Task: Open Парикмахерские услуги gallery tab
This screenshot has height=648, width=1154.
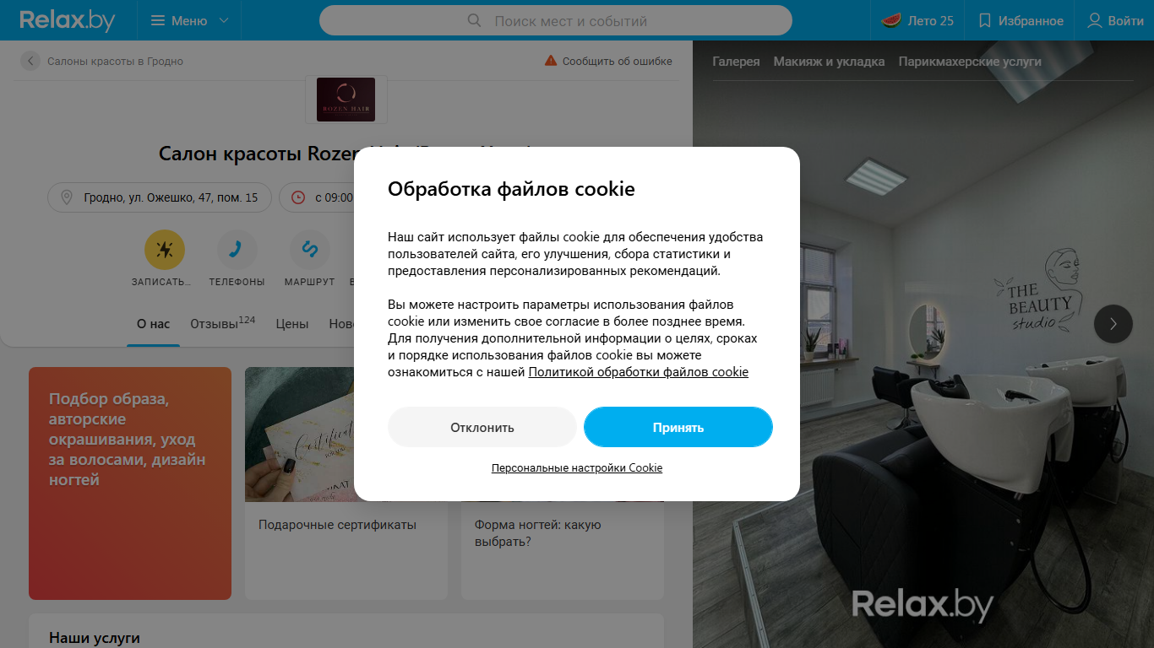Action: (970, 62)
